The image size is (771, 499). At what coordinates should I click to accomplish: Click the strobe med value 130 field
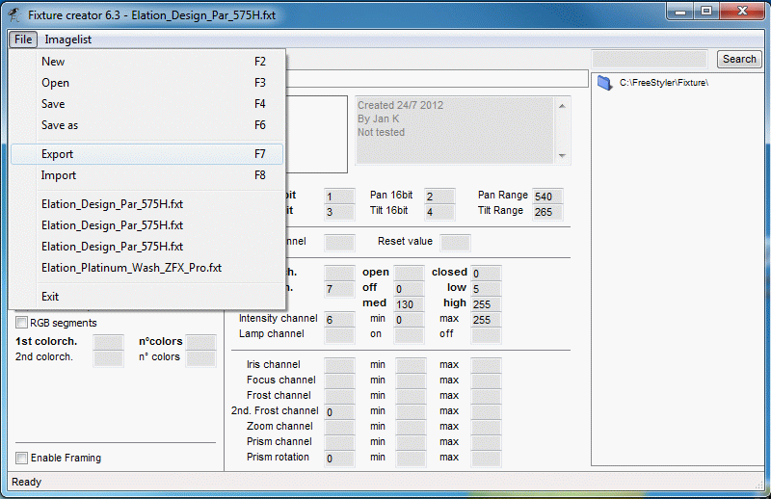[409, 303]
